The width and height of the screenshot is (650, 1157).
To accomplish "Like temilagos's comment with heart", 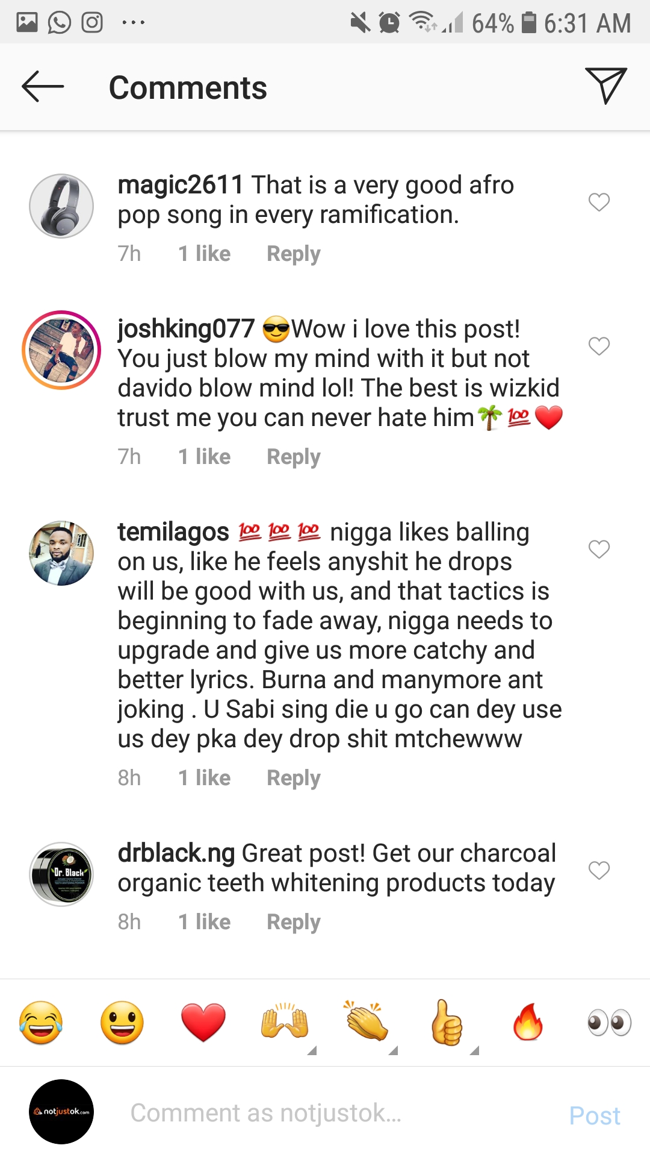I will coord(599,549).
